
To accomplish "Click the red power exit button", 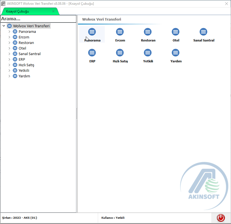I will click(221, 218).
